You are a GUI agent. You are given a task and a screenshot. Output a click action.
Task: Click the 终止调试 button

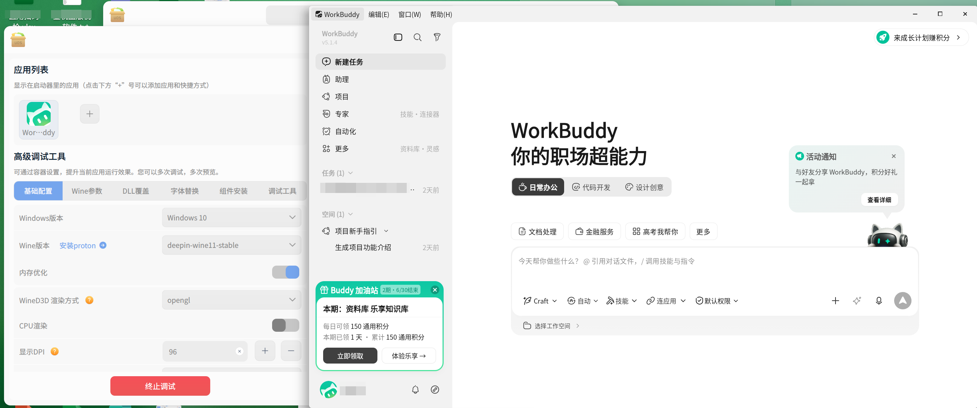pos(160,386)
